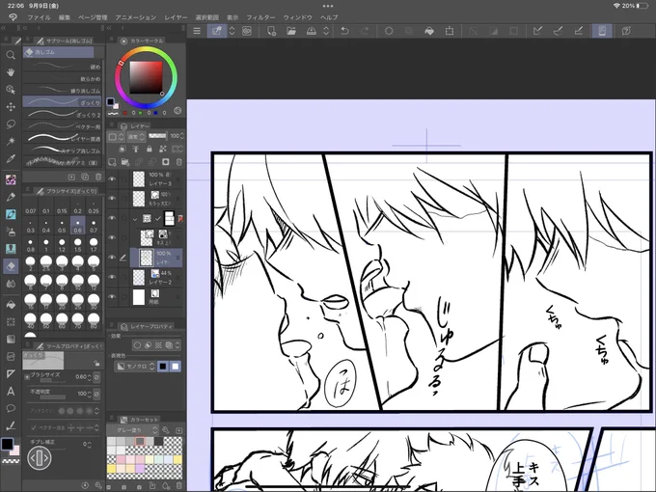The height and width of the screenshot is (492, 656).
Task: Click the new layer icon in Layer panel
Action: pos(112,162)
